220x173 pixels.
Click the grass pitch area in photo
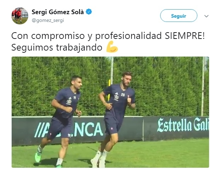tap(154, 153)
